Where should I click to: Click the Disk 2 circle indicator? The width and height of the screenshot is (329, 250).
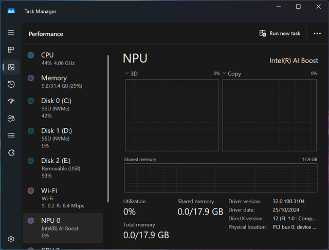click(31, 161)
